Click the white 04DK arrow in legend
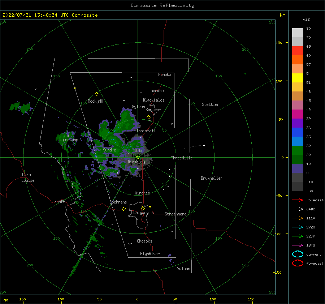Viewport: 325px width, 304px height. [x=298, y=209]
